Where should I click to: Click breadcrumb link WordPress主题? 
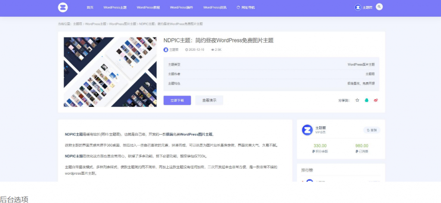coord(96,24)
